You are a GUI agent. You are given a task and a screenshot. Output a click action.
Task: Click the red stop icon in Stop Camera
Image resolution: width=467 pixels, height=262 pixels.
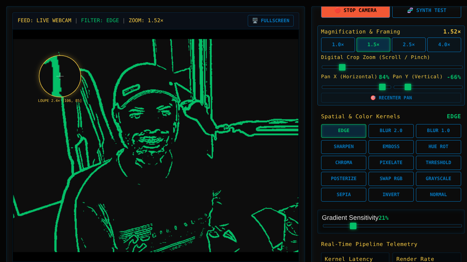point(337,11)
